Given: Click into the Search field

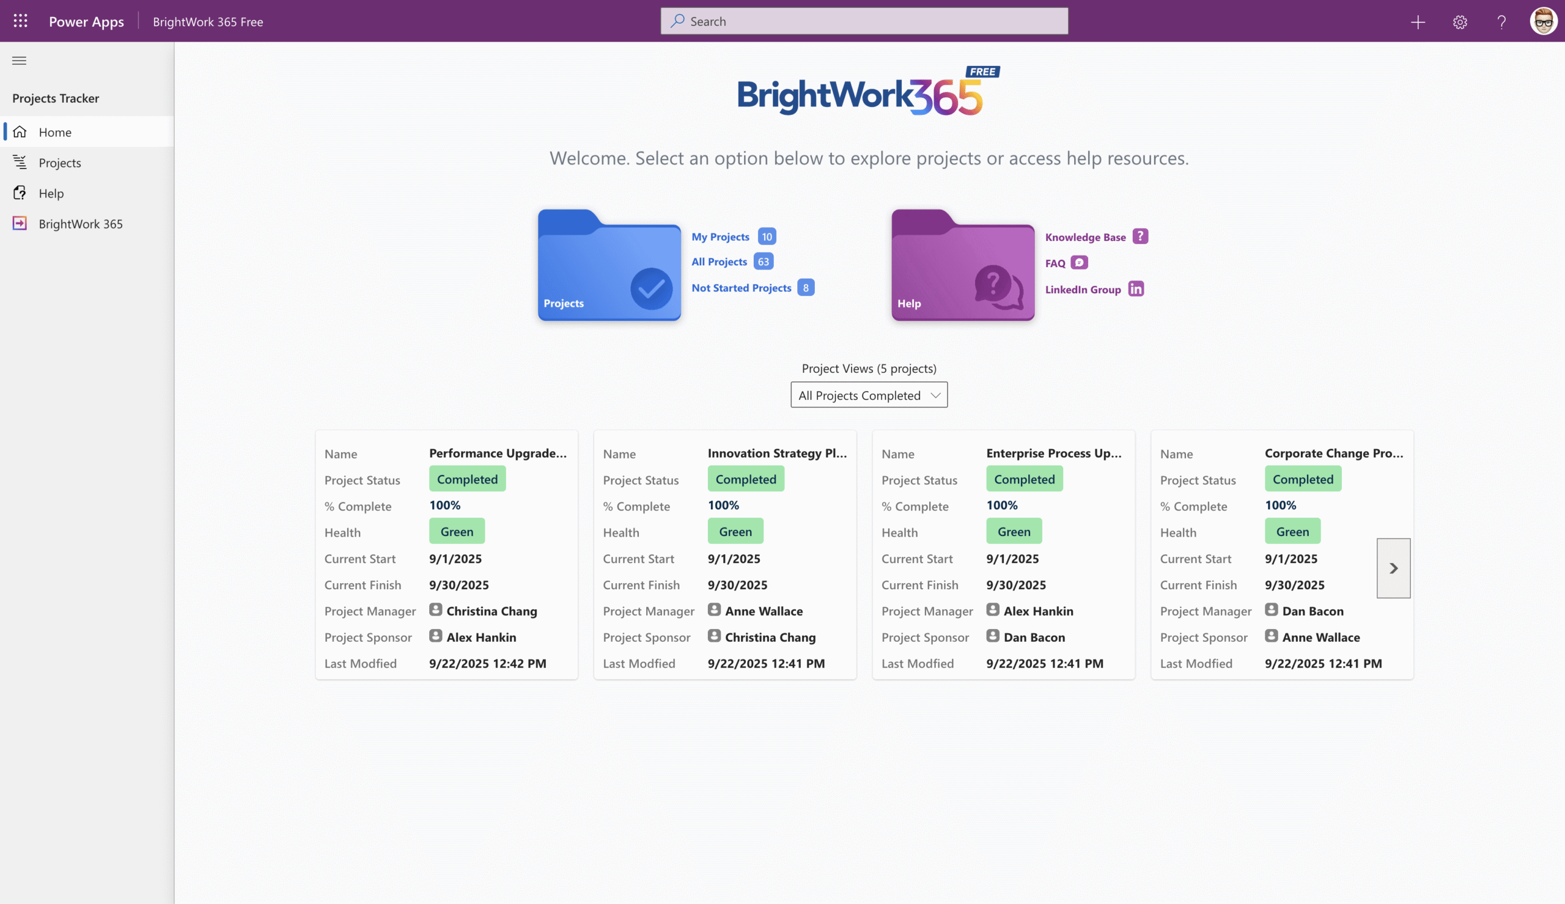Looking at the screenshot, I should click(864, 21).
